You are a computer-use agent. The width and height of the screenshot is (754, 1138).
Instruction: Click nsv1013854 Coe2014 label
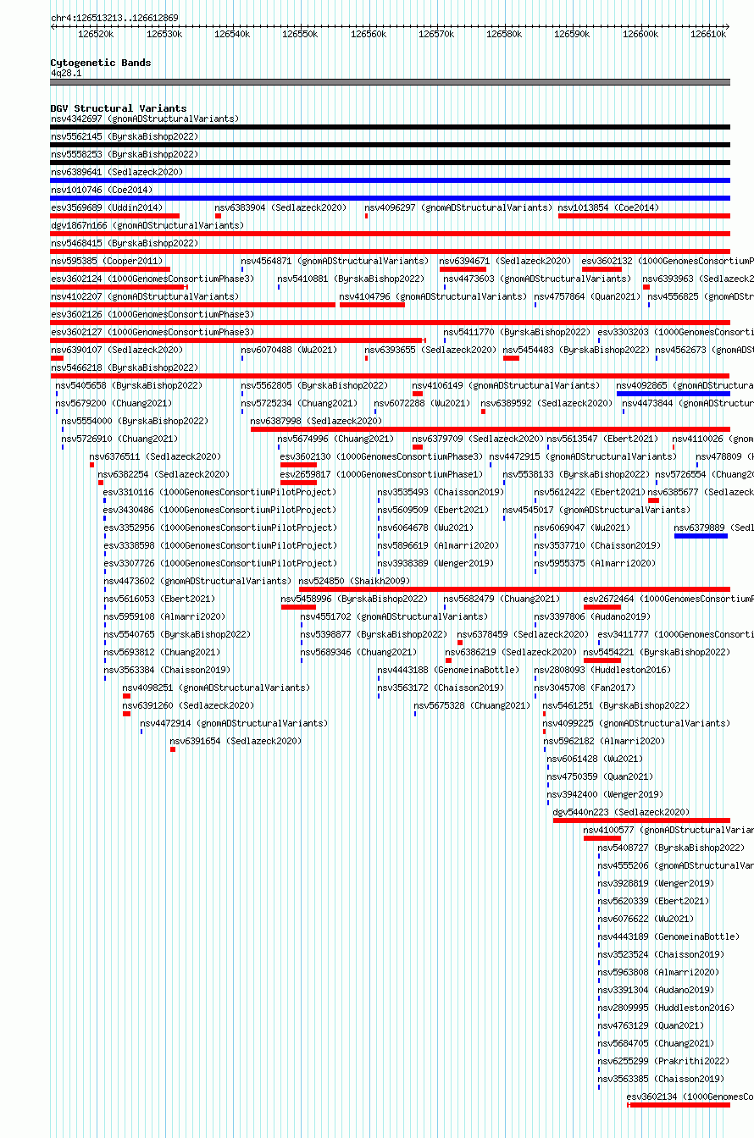coord(608,207)
